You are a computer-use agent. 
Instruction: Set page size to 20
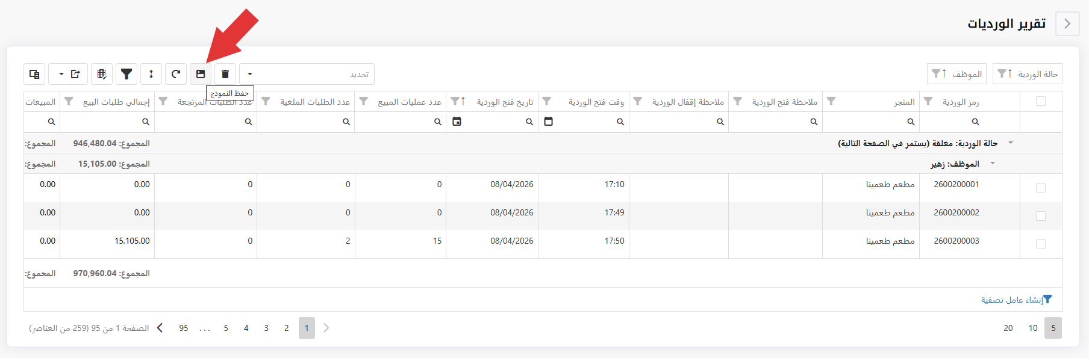click(1008, 328)
